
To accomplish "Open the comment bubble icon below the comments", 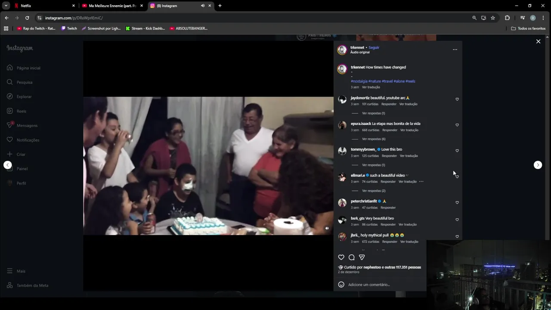I will click(x=352, y=257).
